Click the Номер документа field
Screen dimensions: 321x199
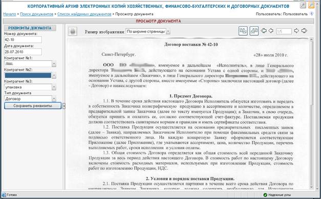(x=23, y=40)
